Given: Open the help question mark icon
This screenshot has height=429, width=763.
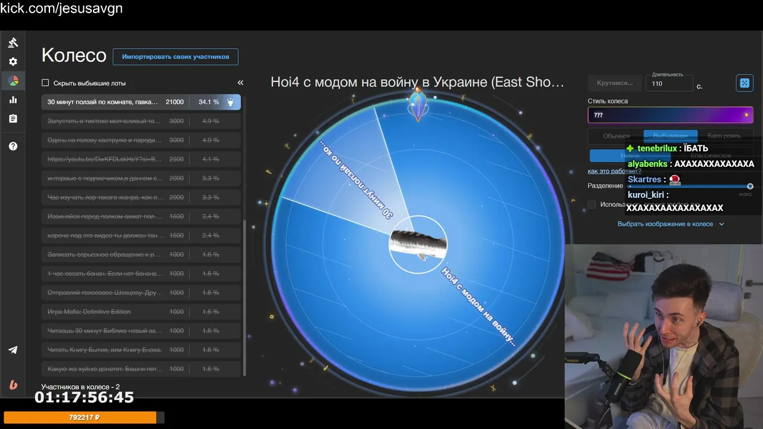Looking at the screenshot, I should tap(13, 146).
